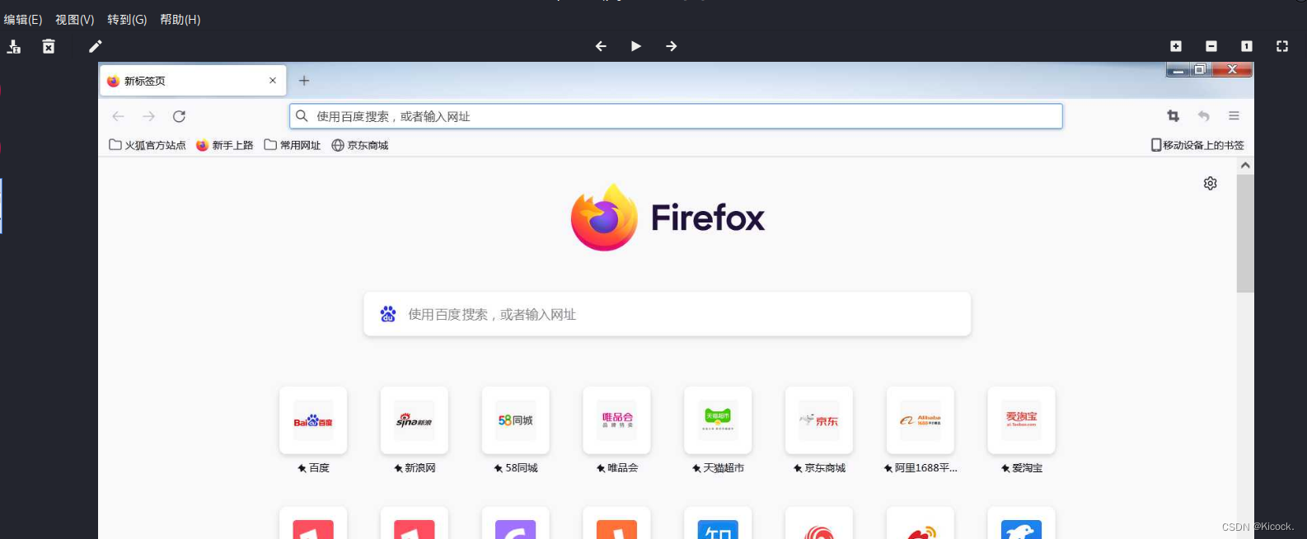Open the 火狐官方站点 bookmark folder
Viewport: 1307px width, 539px height.
[x=148, y=145]
